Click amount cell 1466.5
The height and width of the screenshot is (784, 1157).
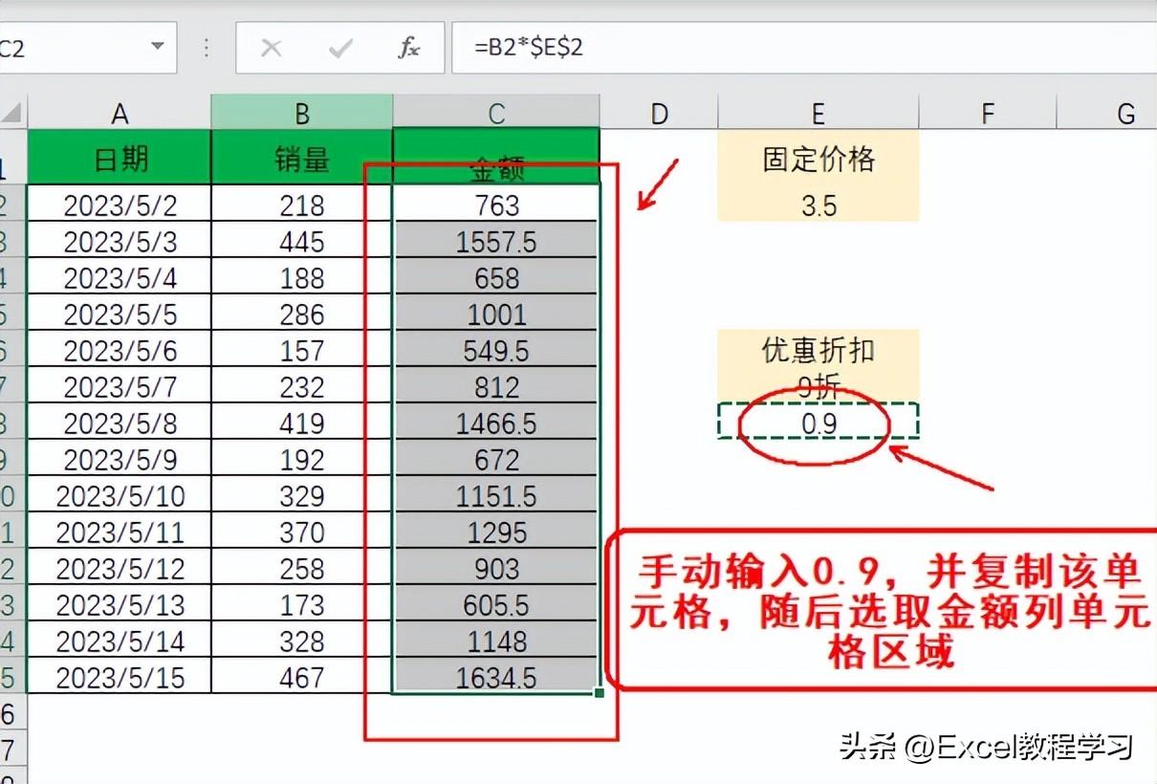[496, 423]
